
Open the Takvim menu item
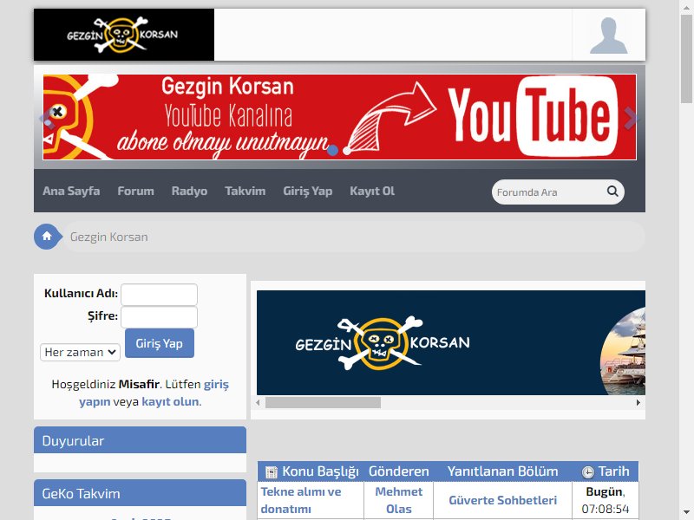coord(246,191)
